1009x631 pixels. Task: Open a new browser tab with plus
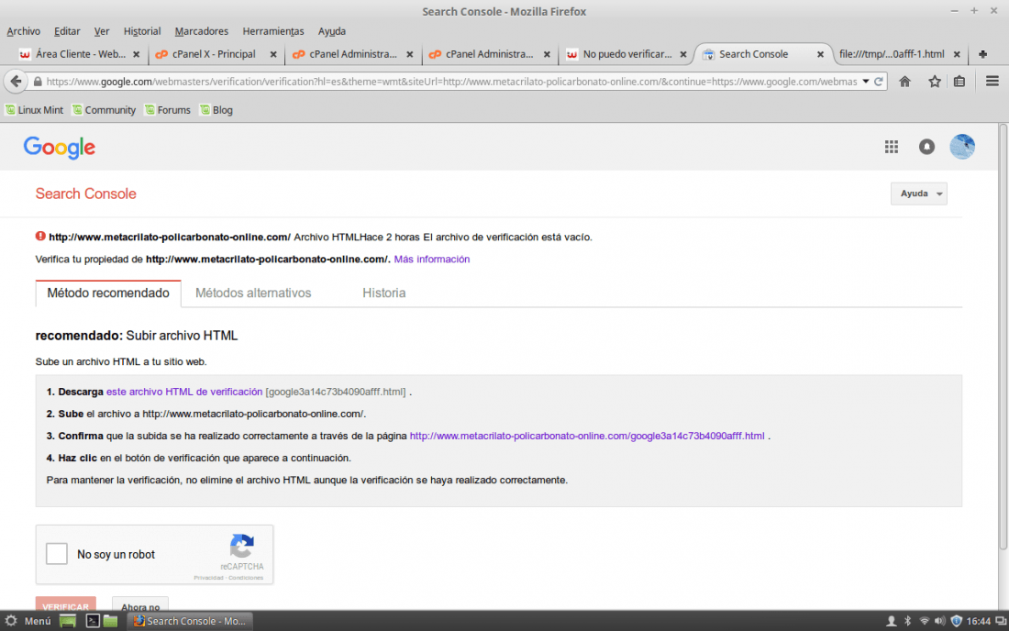coord(982,55)
